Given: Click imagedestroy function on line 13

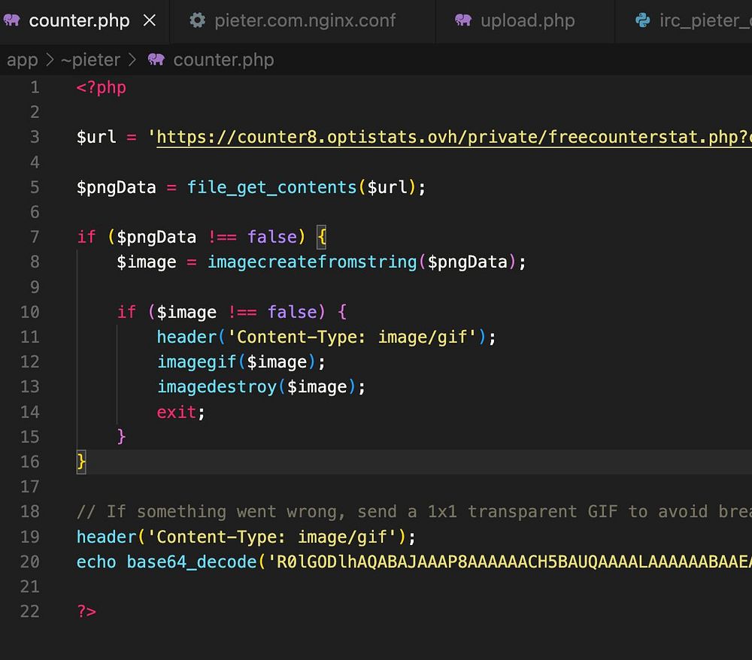Looking at the screenshot, I should [217, 387].
